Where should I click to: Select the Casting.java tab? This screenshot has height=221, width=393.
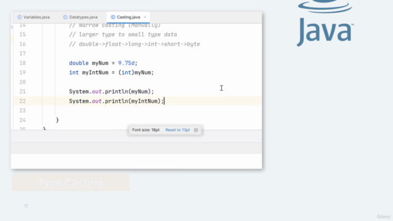pyautogui.click(x=128, y=17)
